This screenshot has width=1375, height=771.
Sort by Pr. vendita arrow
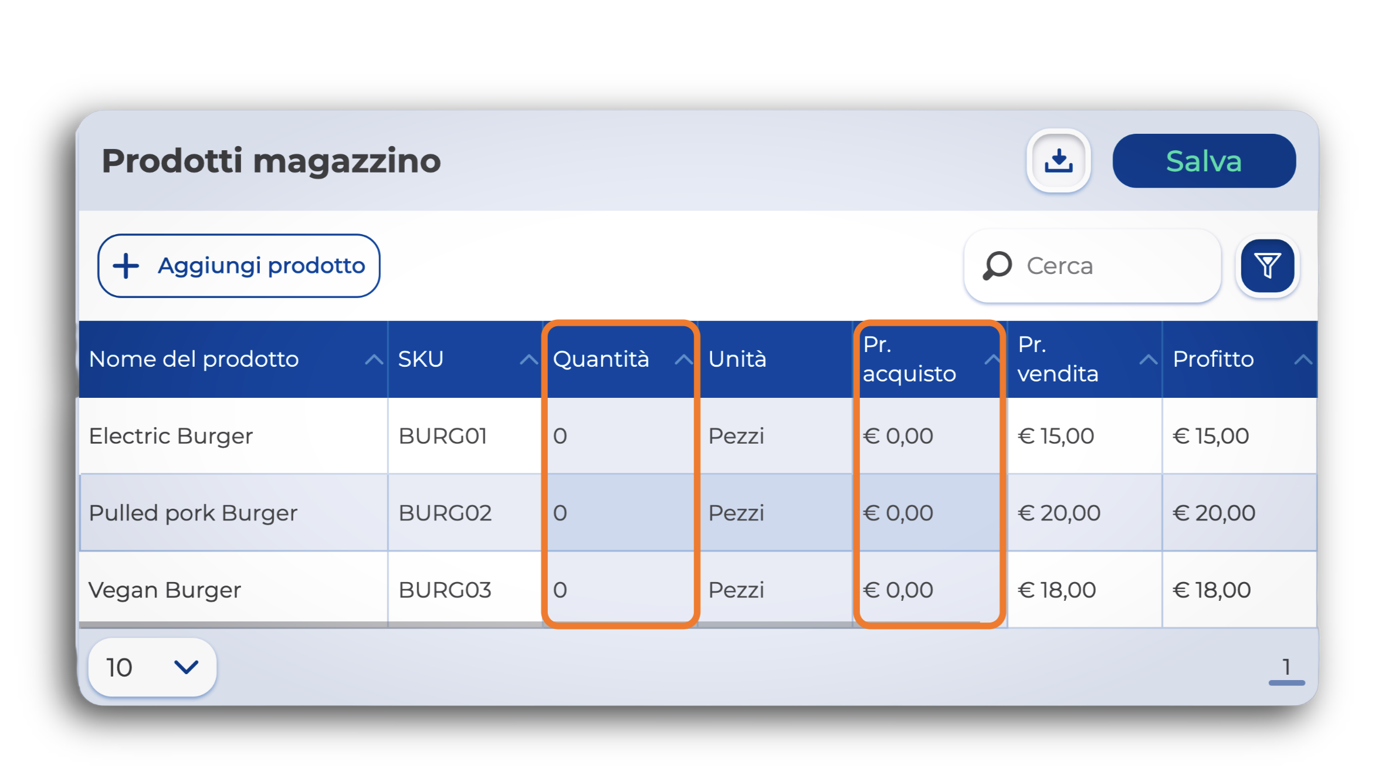[x=1148, y=360]
